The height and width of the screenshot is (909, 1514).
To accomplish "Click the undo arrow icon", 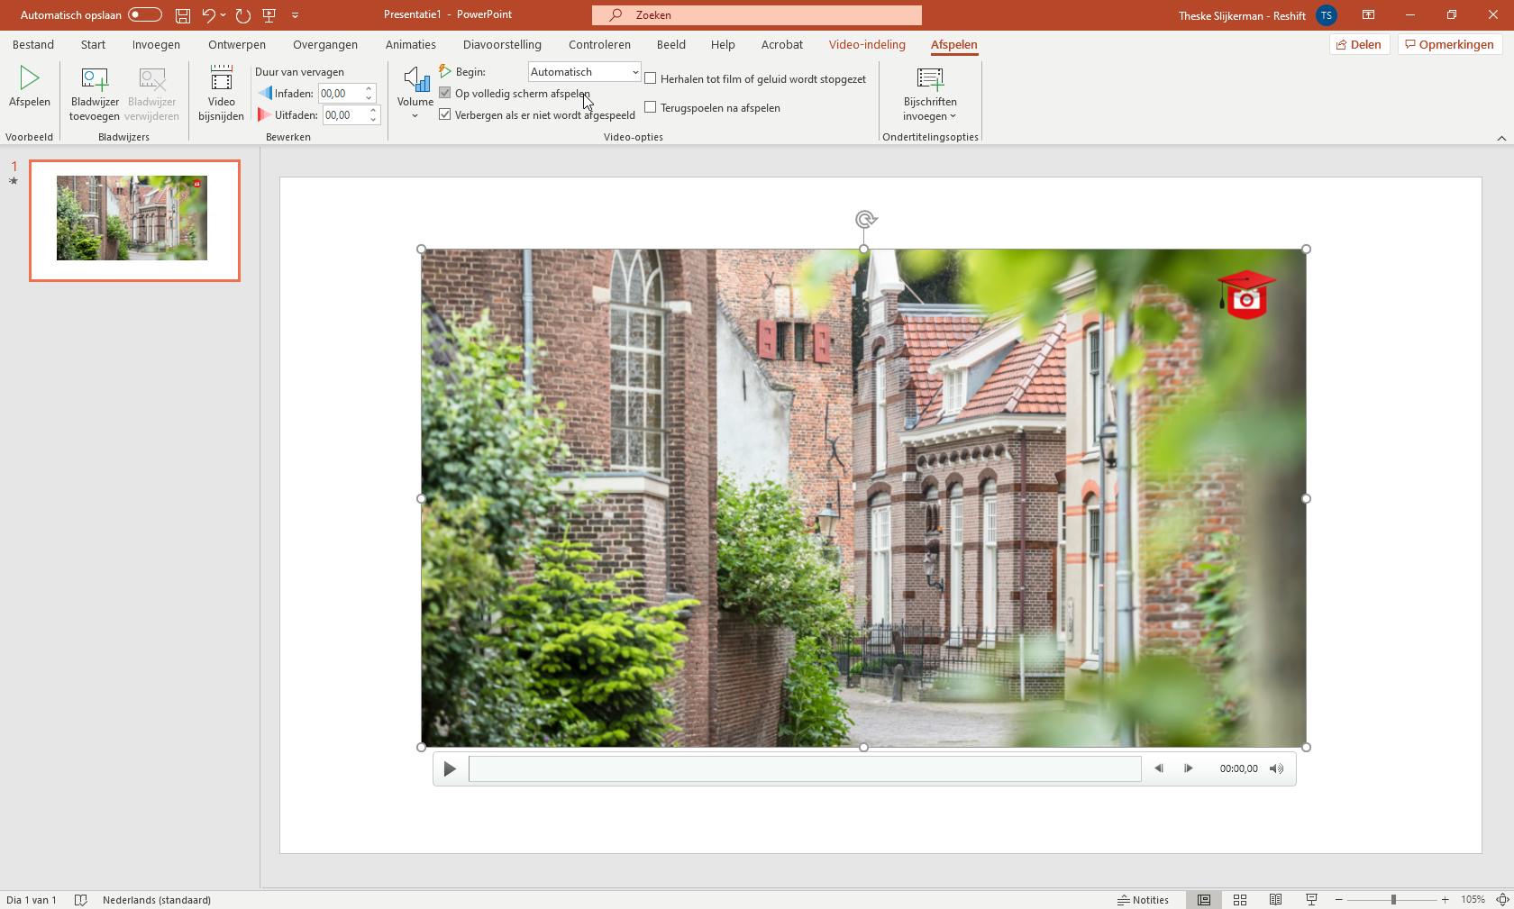I will [x=208, y=15].
